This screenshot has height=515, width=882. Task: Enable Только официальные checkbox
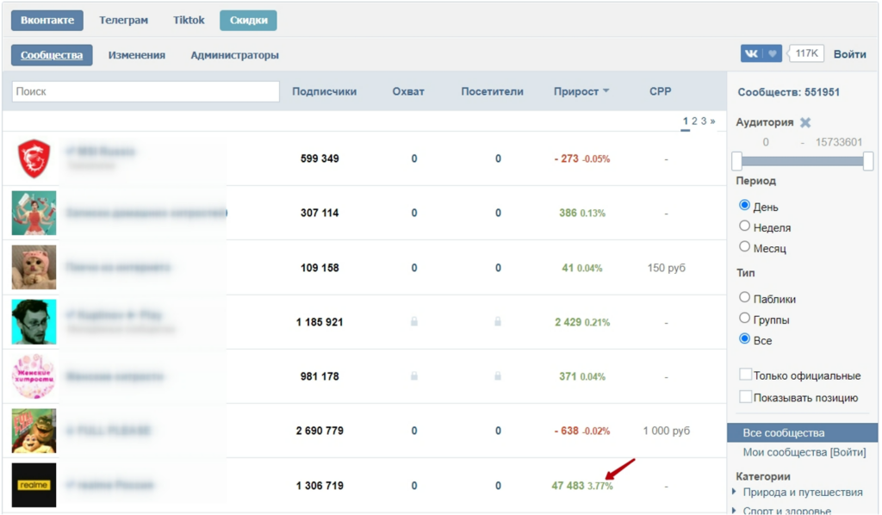point(746,375)
